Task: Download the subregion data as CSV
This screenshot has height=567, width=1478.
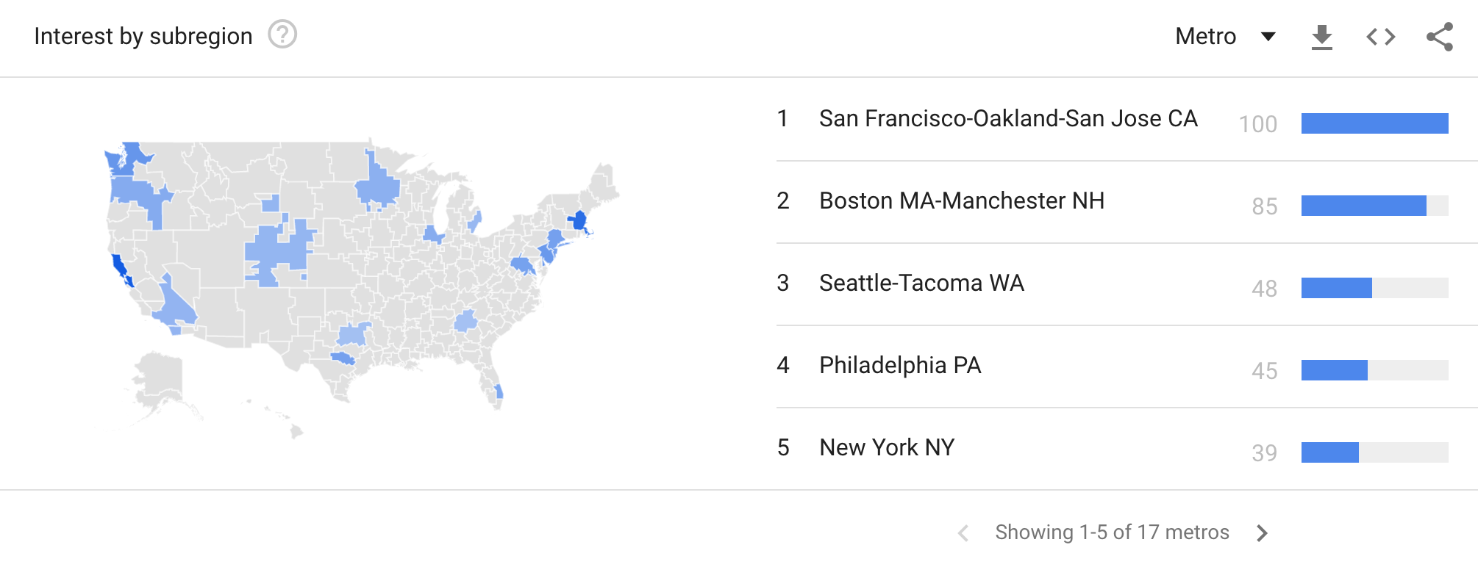Action: click(x=1321, y=37)
